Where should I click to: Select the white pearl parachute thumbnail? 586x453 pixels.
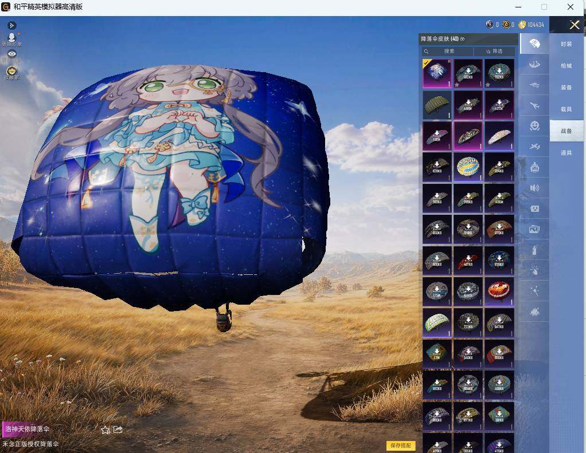click(x=499, y=136)
